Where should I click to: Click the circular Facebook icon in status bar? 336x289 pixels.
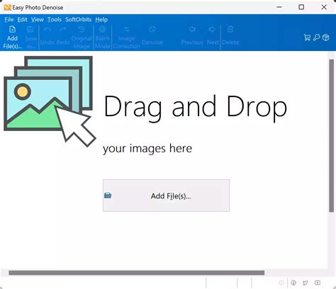click(293, 283)
